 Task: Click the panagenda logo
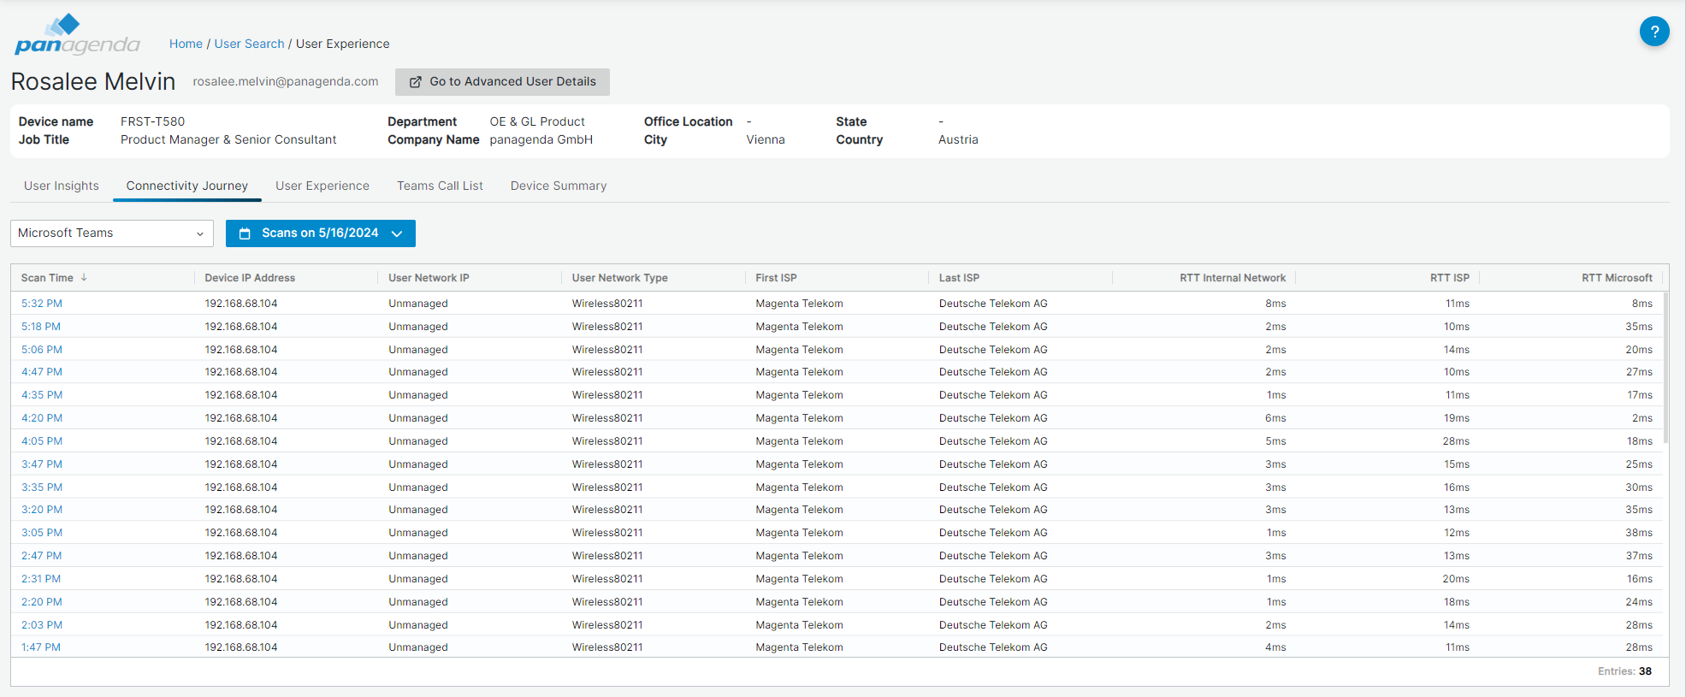pos(77,35)
